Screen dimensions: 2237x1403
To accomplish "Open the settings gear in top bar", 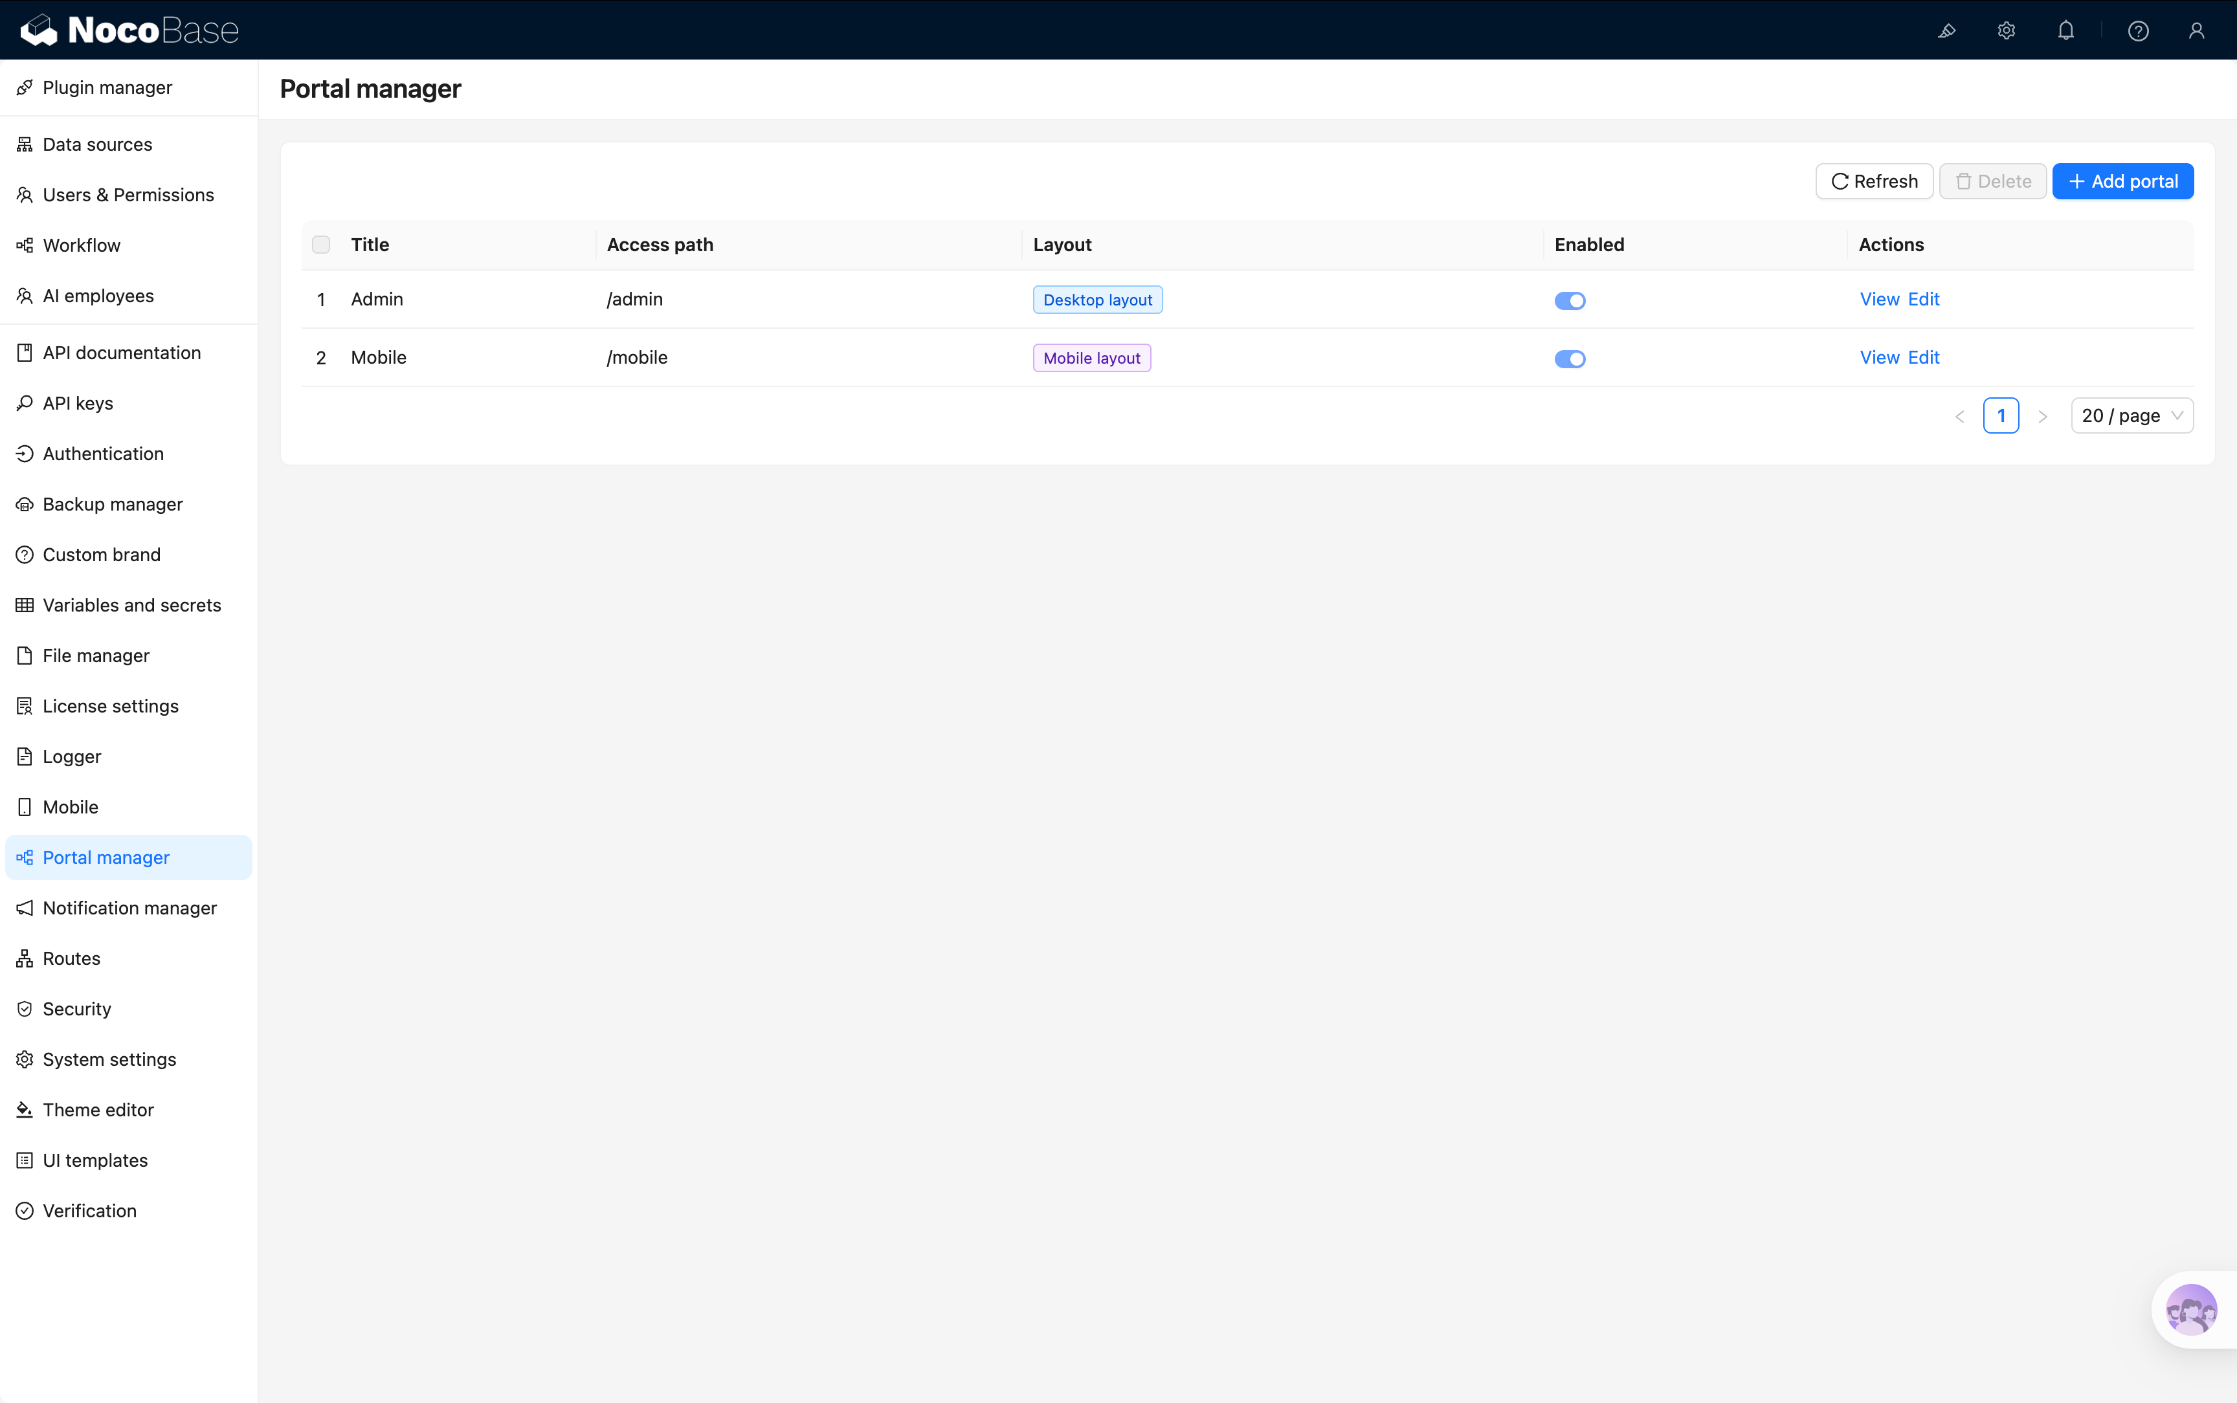I will point(2006,30).
